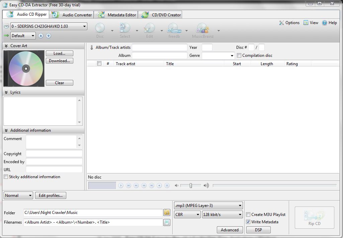
Task: Collapse the Cover Art section
Action: click(6, 46)
